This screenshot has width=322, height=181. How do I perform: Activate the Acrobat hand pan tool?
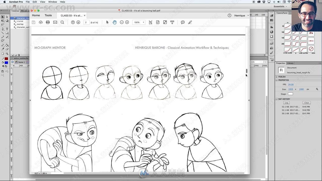click(114, 22)
